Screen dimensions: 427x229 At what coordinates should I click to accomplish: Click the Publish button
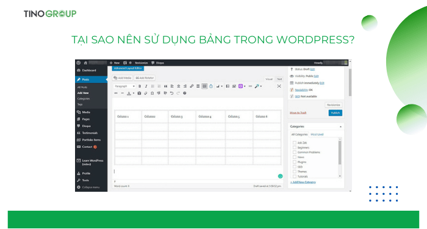pyautogui.click(x=335, y=113)
